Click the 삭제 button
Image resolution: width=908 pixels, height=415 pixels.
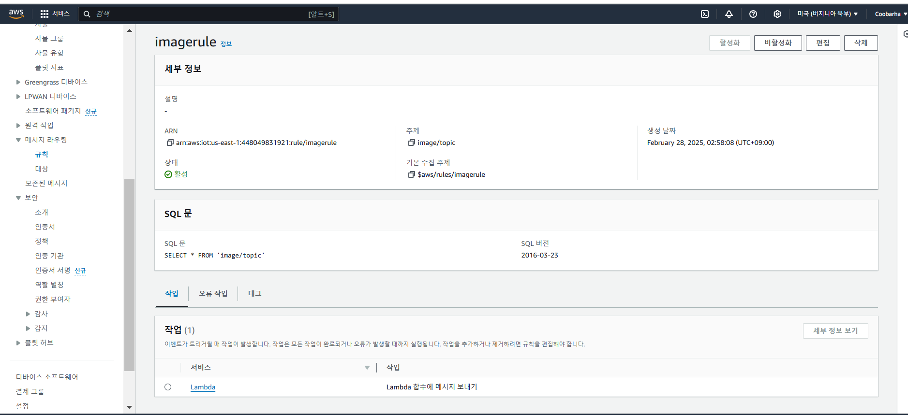coord(861,43)
